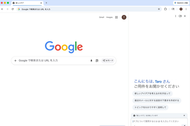Click the Gemini prompt input field
The image size is (190, 126).
159,121
